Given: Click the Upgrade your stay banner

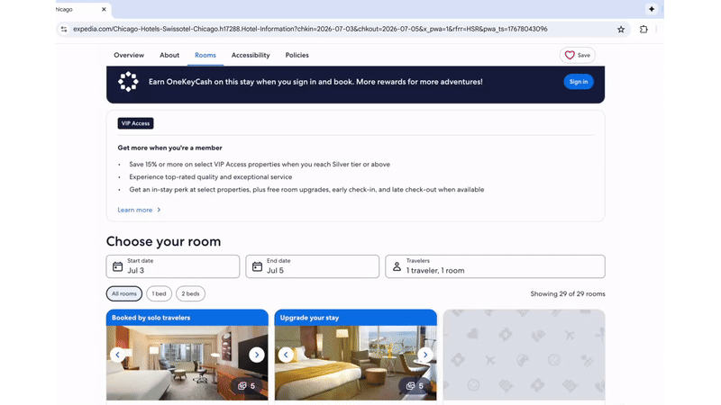Looking at the screenshot, I should pyautogui.click(x=355, y=318).
